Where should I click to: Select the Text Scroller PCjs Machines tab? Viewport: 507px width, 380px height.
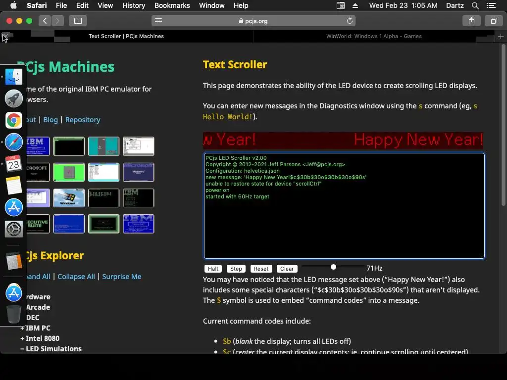[126, 36]
